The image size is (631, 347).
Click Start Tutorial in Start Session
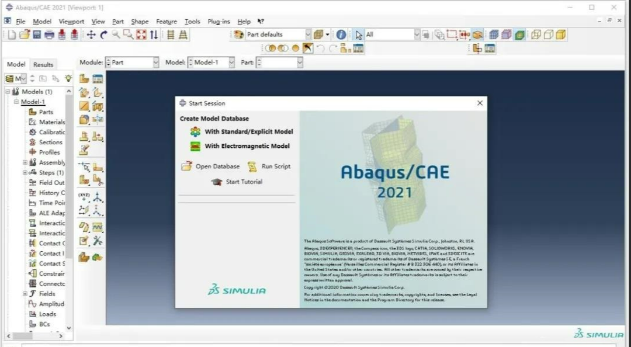click(237, 182)
